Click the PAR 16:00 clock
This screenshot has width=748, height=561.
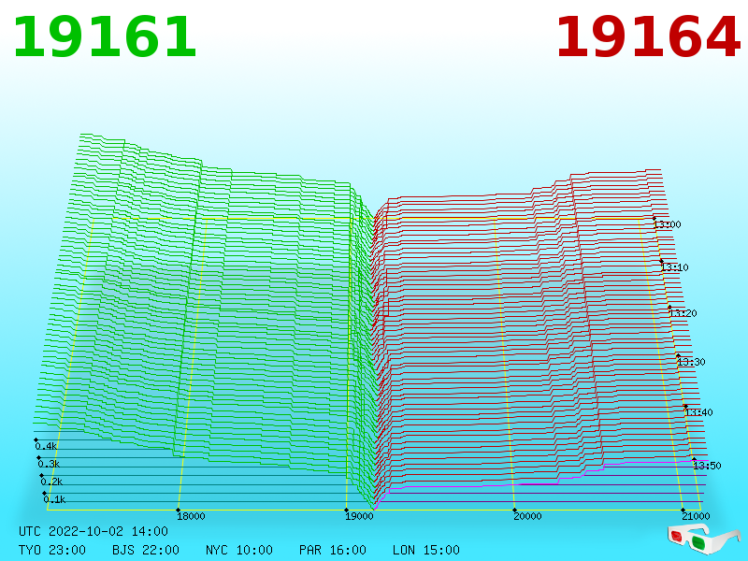[333, 550]
